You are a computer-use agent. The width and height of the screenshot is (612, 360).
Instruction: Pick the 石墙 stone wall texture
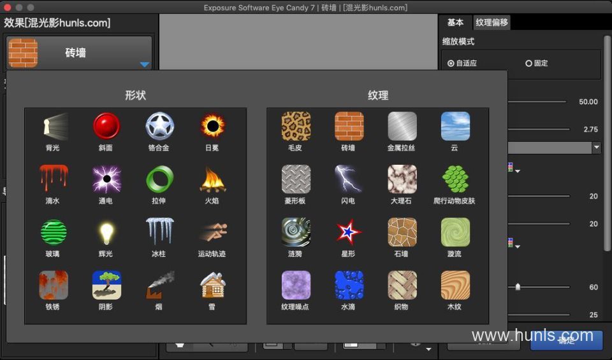[402, 232]
